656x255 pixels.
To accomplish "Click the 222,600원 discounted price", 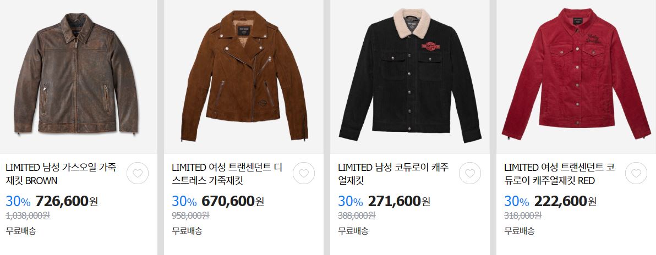I will coord(565,201).
